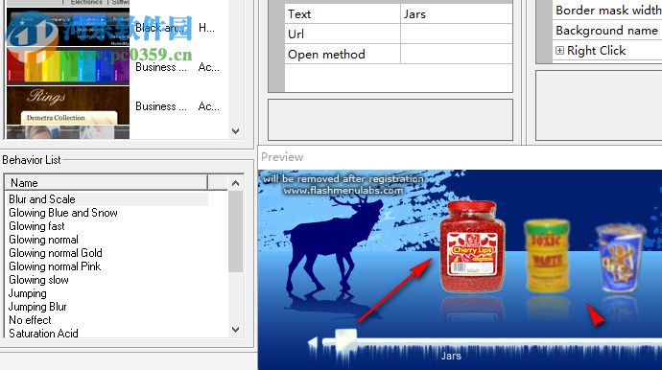The width and height of the screenshot is (662, 370).
Task: Select the Rings Demetra Collection template thumbnail
Action: 68,105
